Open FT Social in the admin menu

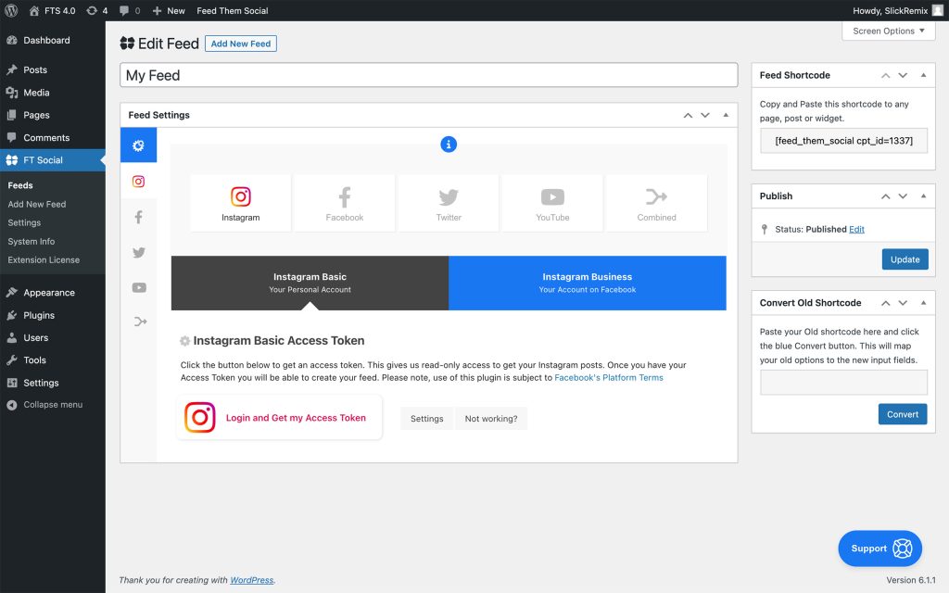point(53,160)
